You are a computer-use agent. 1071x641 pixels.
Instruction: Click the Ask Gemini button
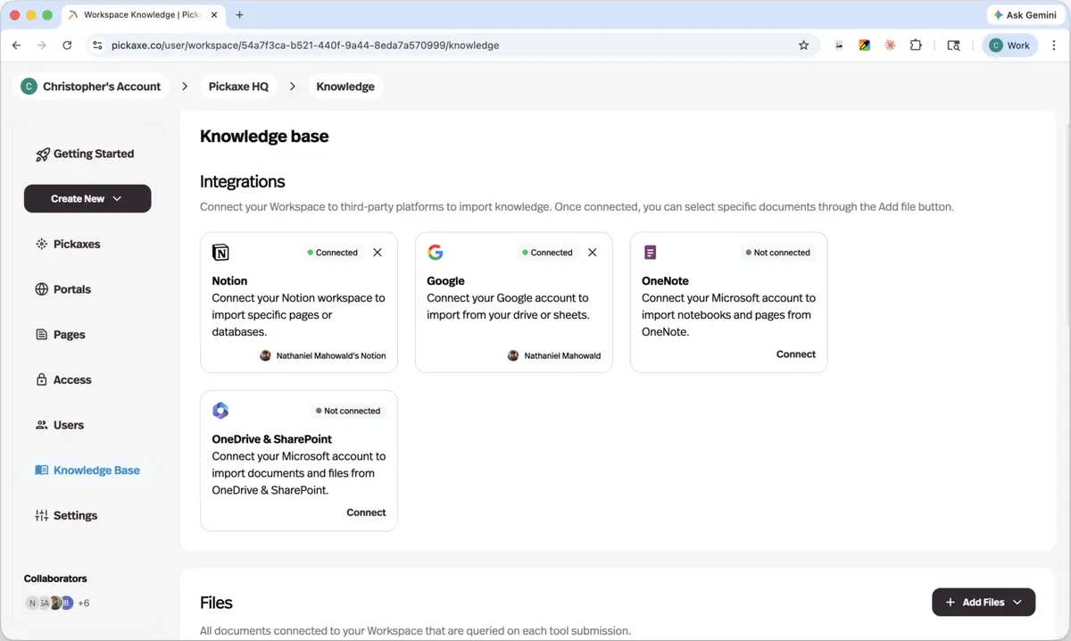1025,15
